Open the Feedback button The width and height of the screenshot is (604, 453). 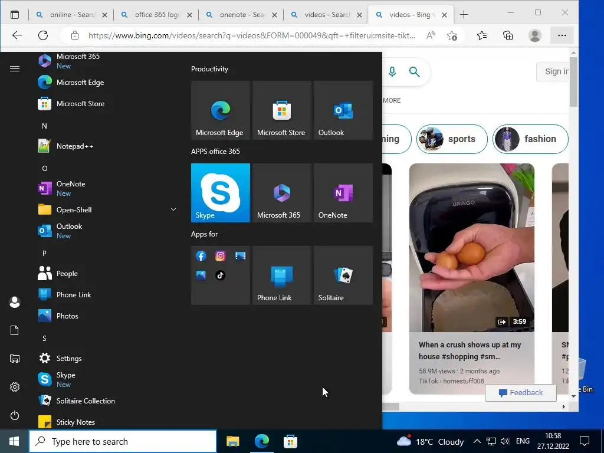520,392
